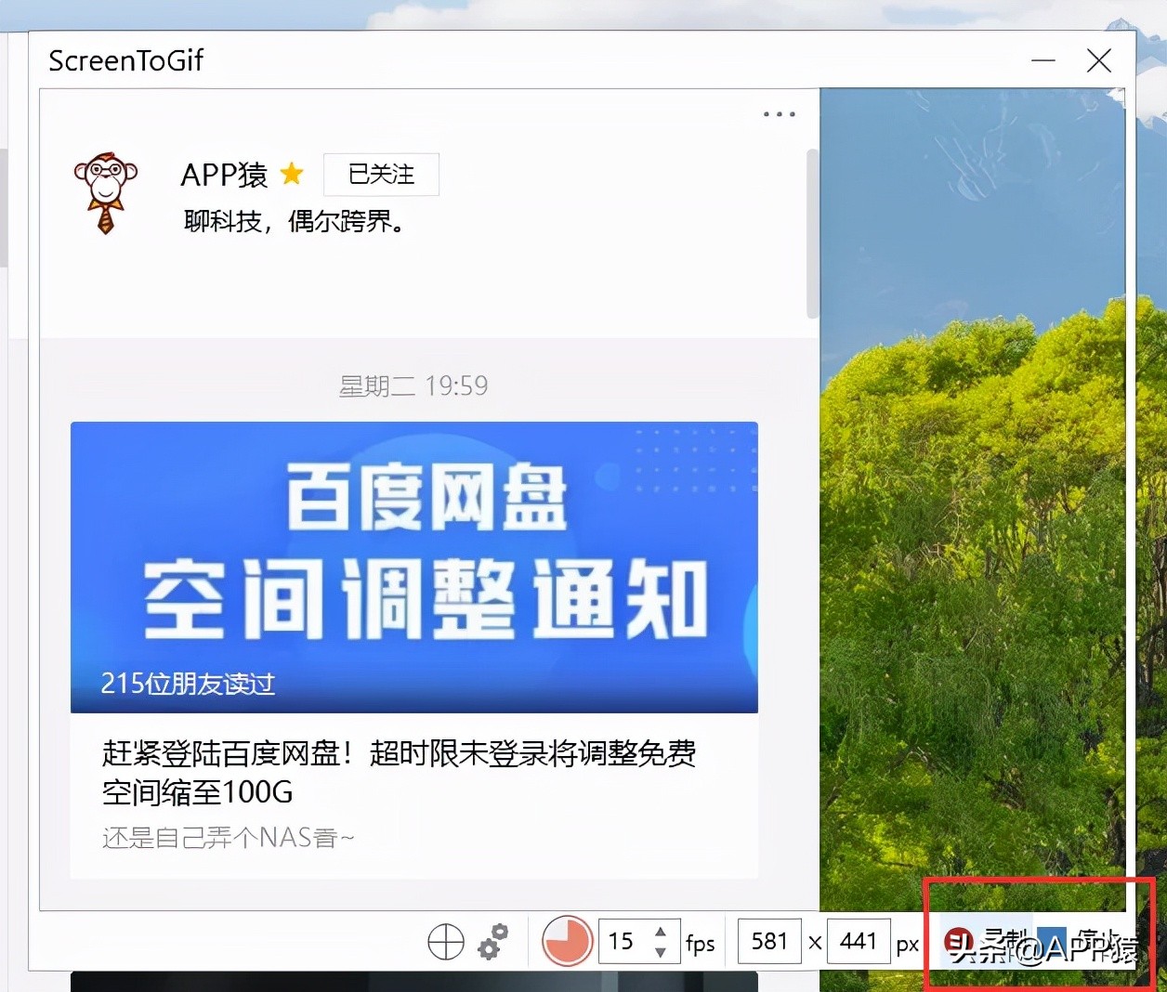The width and height of the screenshot is (1167, 992).
Task: Click the width value 581 field
Action: point(768,941)
